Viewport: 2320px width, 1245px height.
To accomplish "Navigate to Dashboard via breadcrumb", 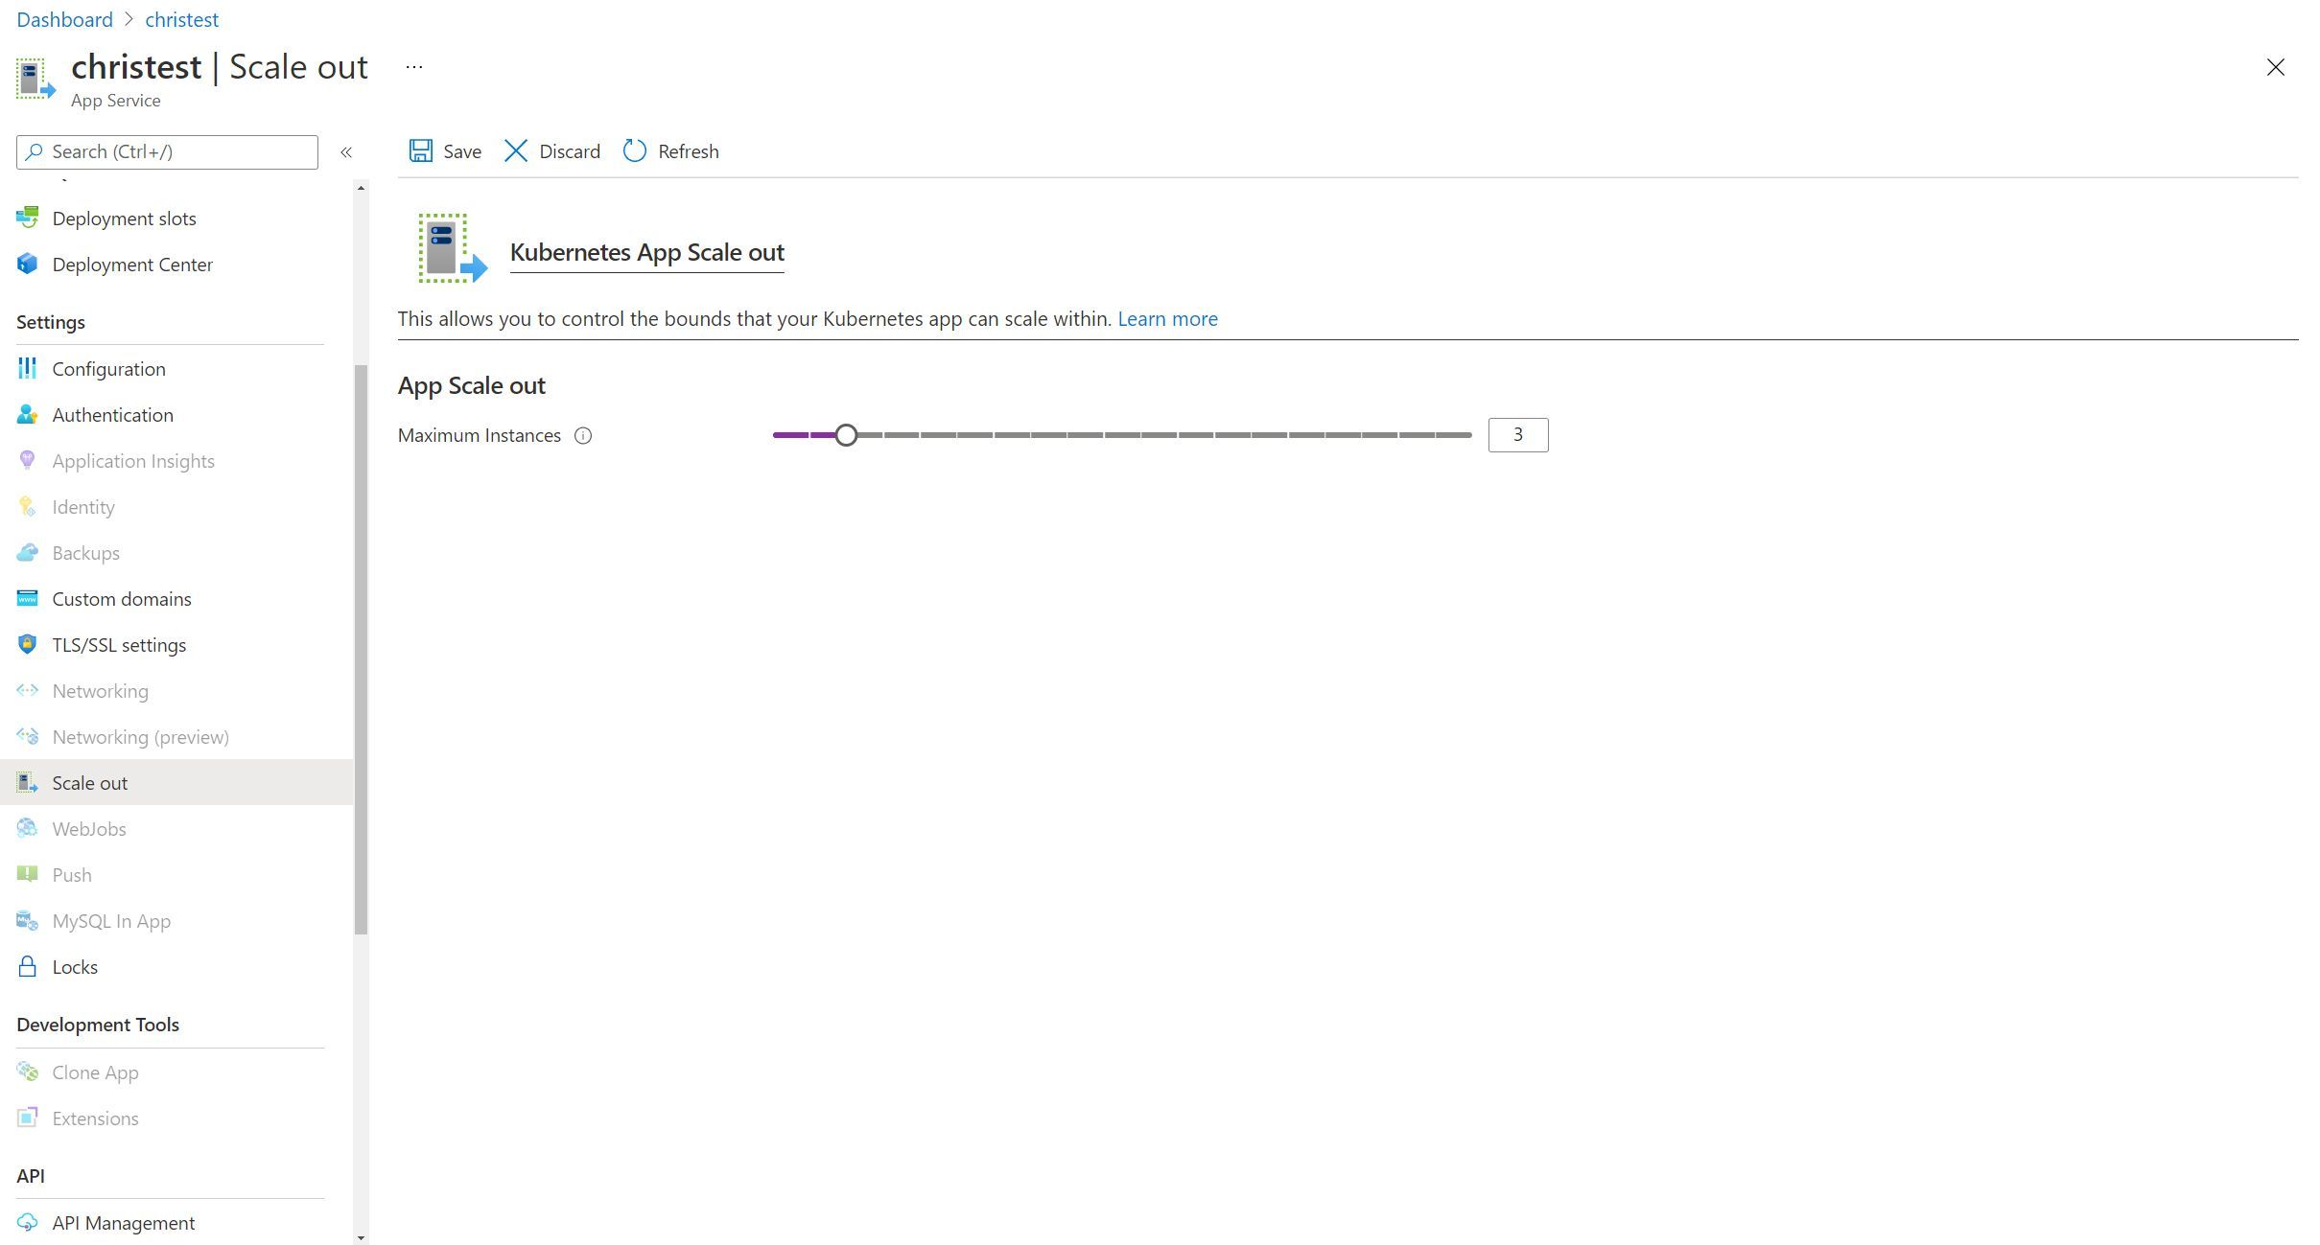I will pyautogui.click(x=63, y=19).
